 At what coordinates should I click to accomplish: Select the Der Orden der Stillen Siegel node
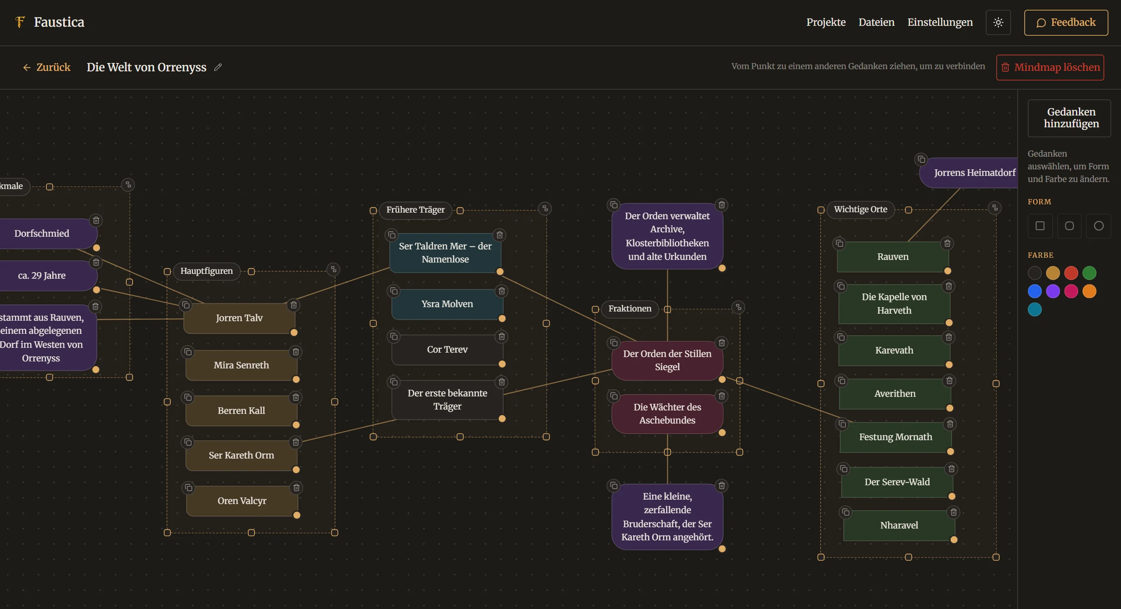click(x=667, y=360)
